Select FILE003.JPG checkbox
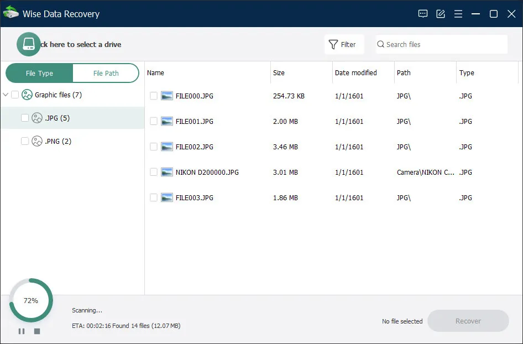This screenshot has height=344, width=523. [154, 197]
